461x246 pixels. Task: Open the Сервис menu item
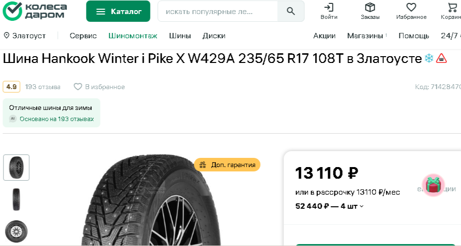[83, 36]
